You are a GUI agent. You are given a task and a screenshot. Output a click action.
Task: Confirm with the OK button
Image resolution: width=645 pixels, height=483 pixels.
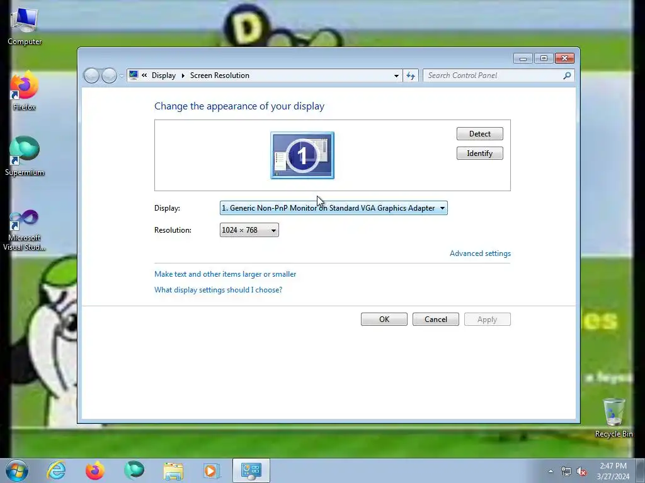coord(384,319)
